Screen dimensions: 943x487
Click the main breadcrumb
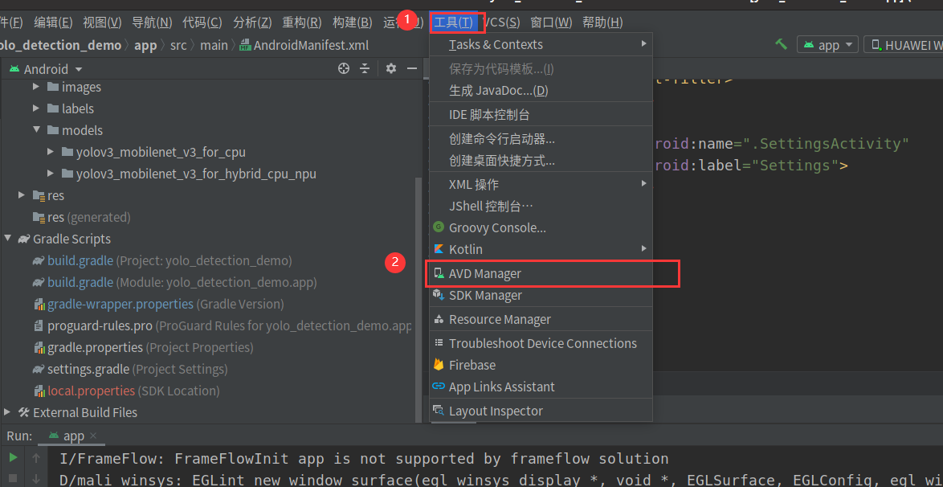214,45
